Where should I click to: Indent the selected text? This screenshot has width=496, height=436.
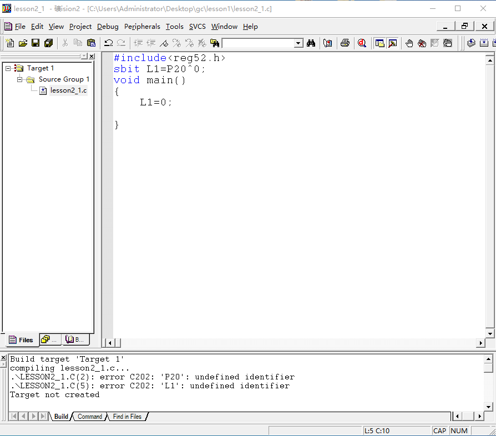click(138, 43)
